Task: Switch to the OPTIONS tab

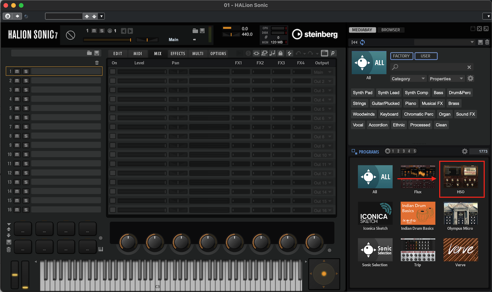Action: [218, 53]
